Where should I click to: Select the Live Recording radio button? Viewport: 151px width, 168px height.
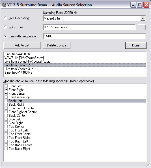pyautogui.click(x=5, y=18)
